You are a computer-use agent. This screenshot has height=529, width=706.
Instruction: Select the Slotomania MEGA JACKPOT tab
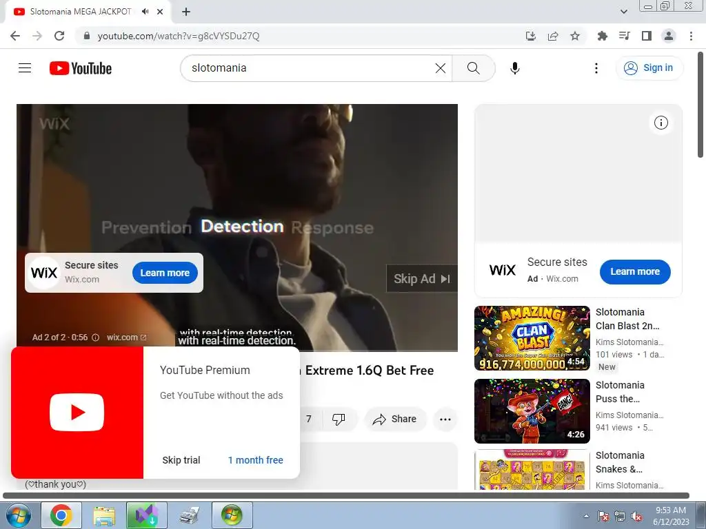[x=81, y=12]
